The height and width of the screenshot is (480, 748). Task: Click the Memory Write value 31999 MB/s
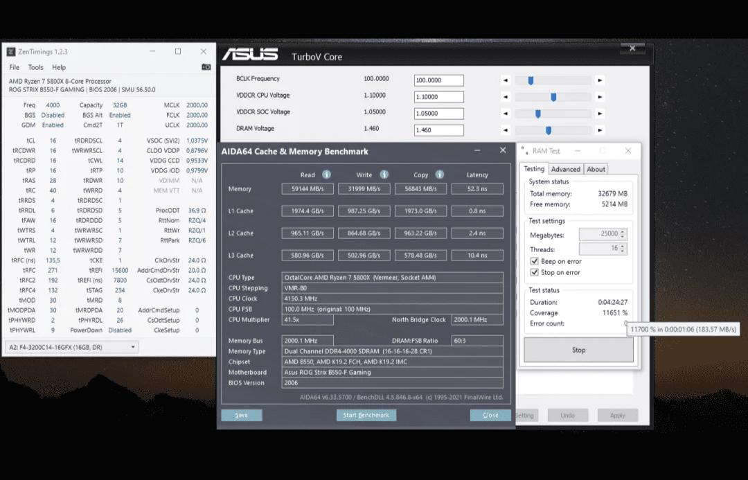coord(364,189)
